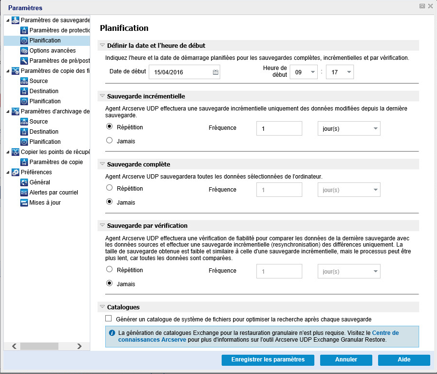This screenshot has width=437, height=374.
Task: Click the Préférences gear icon
Action: tap(15, 172)
